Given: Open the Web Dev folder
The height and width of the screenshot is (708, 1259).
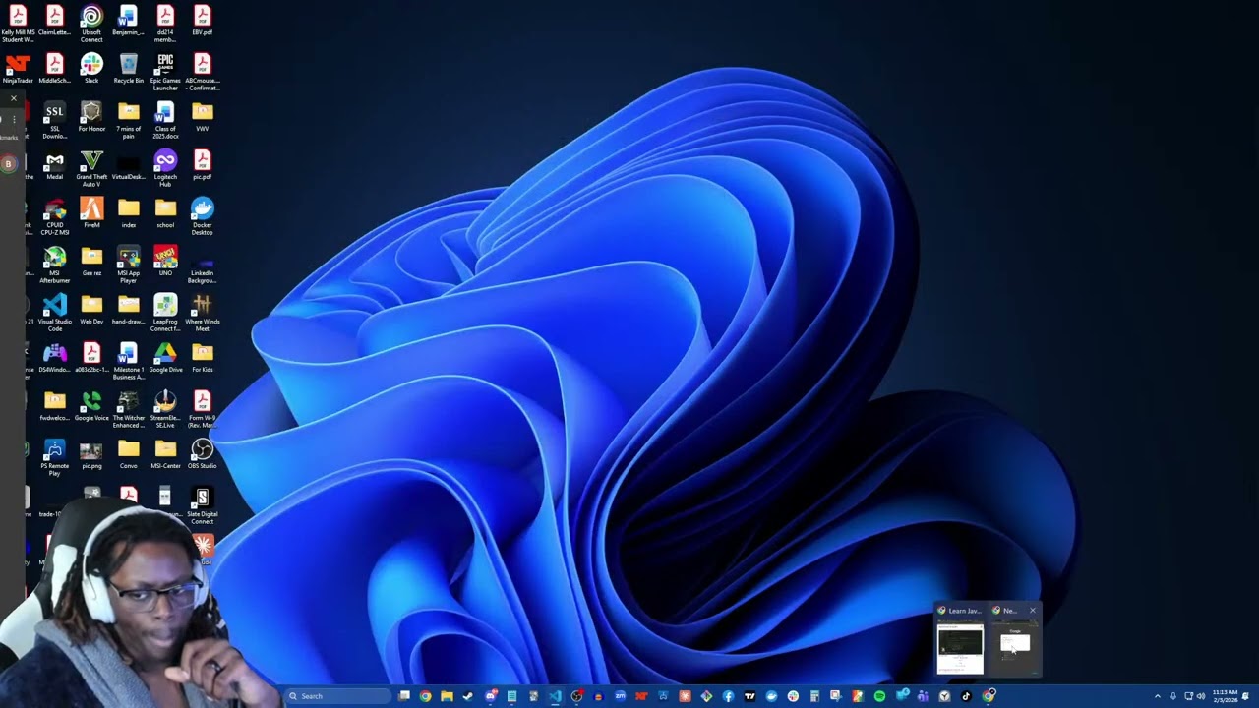Looking at the screenshot, I should pyautogui.click(x=91, y=310).
